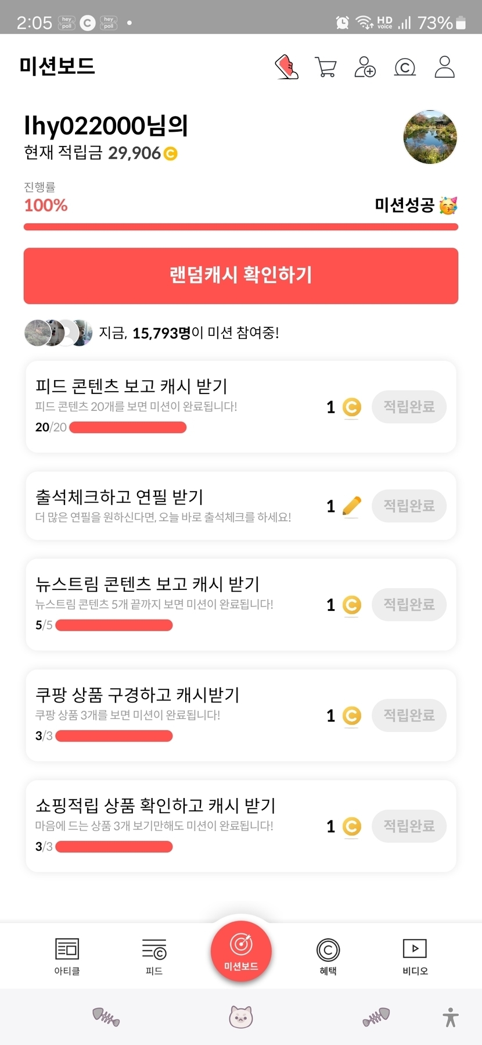The image size is (482, 1045).
Task: Tap the add friend icon
Action: pyautogui.click(x=365, y=67)
